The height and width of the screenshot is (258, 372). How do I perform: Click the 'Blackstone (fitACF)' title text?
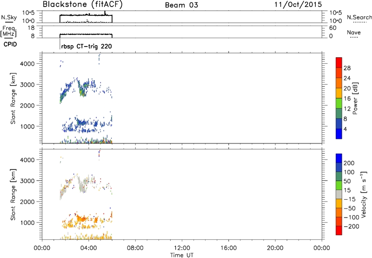coord(83,5)
